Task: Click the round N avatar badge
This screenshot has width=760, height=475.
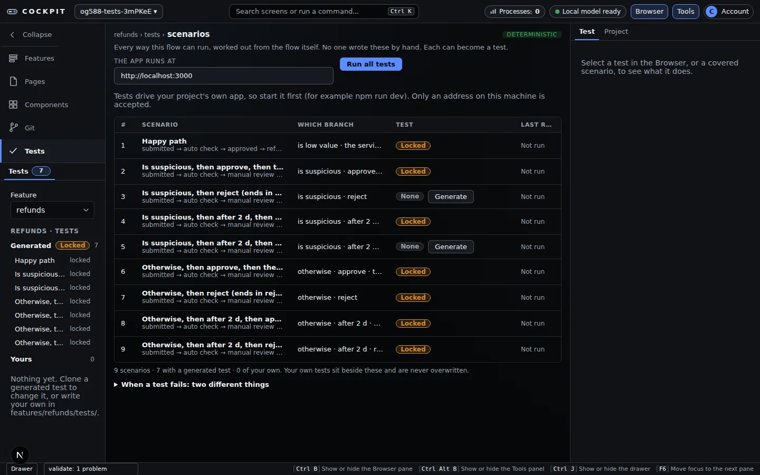Action: point(20,455)
